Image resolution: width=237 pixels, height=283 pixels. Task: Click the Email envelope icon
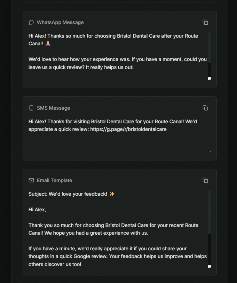tap(31, 180)
